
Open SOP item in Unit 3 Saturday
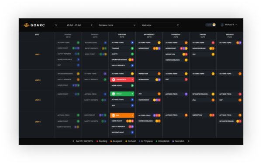(230, 100)
